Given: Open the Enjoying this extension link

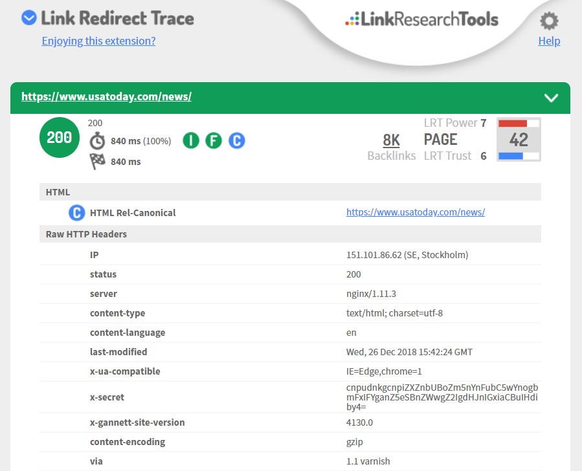Looking at the screenshot, I should coord(98,41).
